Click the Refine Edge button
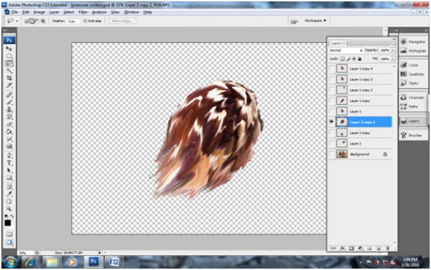The image size is (431, 270). pos(122,21)
